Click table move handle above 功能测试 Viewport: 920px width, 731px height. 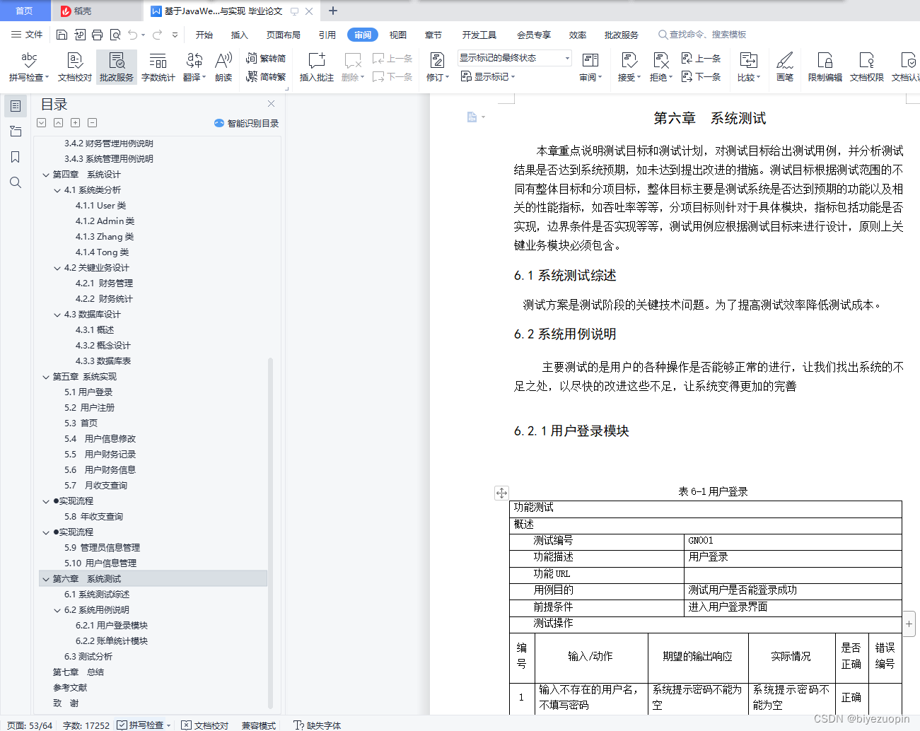point(501,493)
